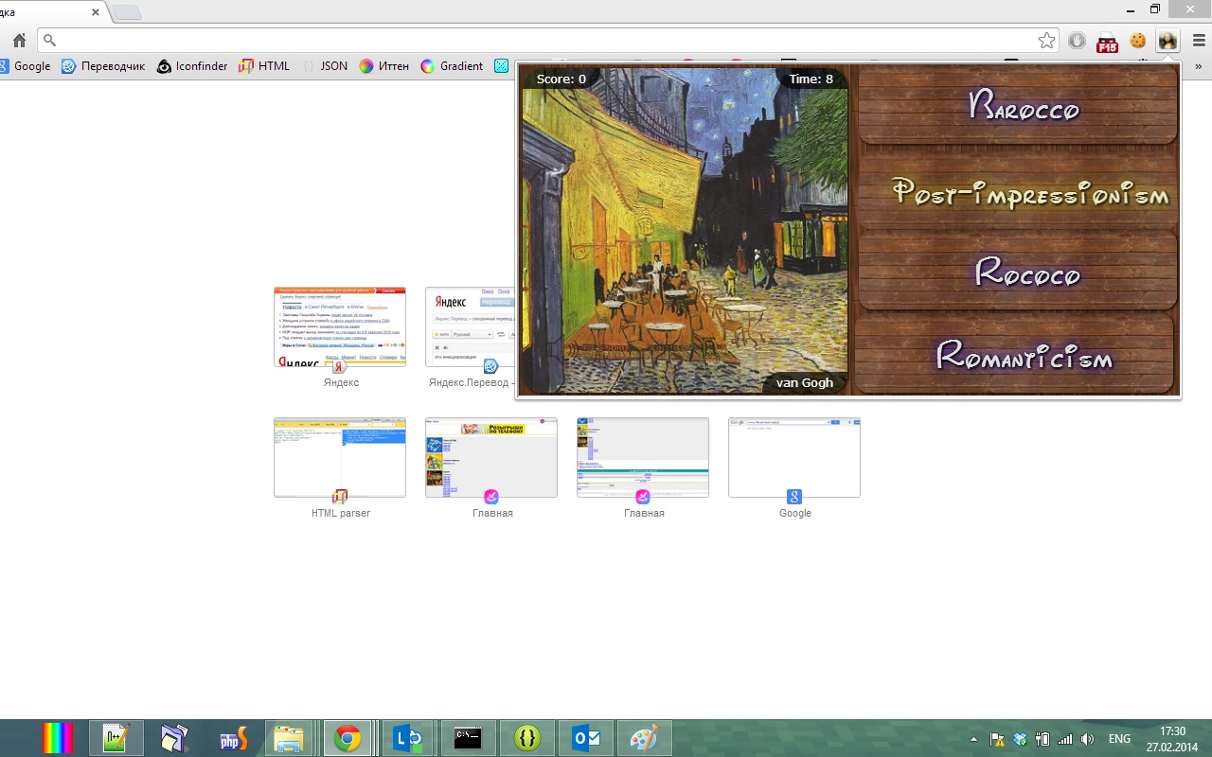Image resolution: width=1212 pixels, height=757 pixels.
Task: Click the 'Score: 0' counter
Action: click(561, 79)
